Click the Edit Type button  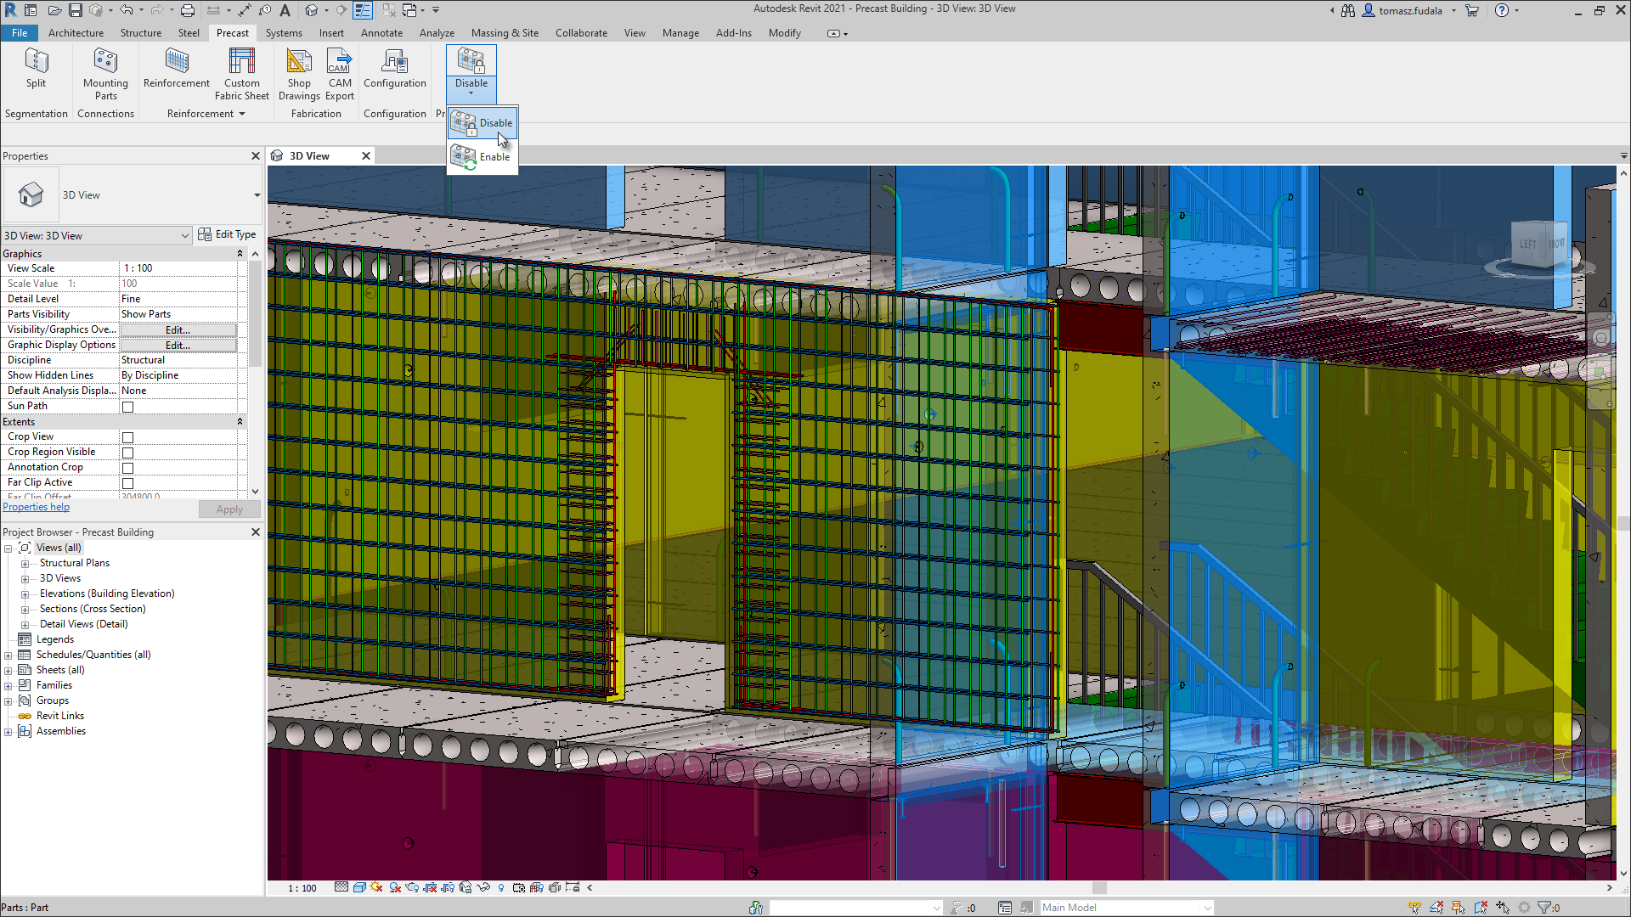tap(227, 234)
